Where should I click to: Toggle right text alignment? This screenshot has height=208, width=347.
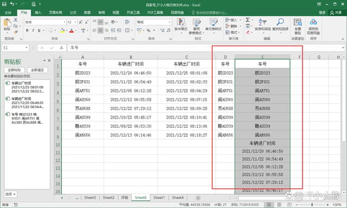106,30
